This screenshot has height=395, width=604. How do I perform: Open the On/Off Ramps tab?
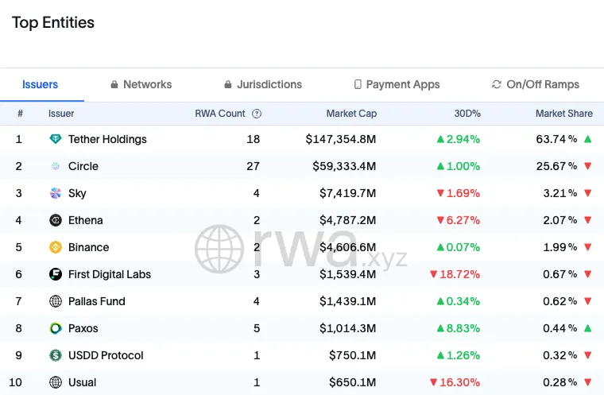536,84
